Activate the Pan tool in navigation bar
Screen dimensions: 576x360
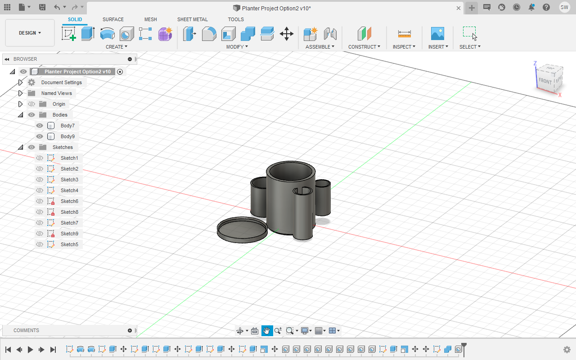click(266, 330)
